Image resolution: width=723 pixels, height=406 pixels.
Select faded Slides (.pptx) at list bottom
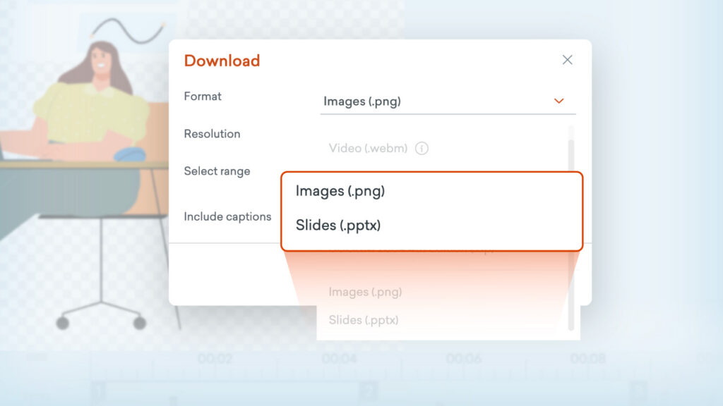tap(364, 320)
